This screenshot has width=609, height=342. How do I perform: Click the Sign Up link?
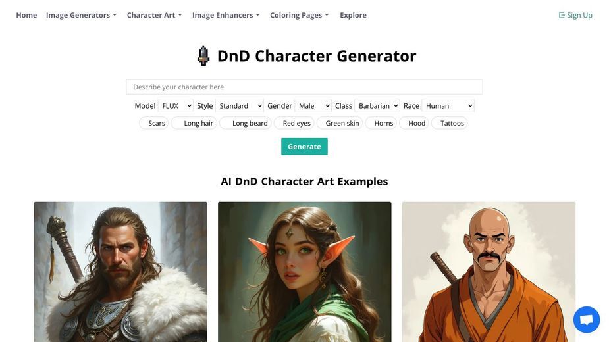point(575,15)
